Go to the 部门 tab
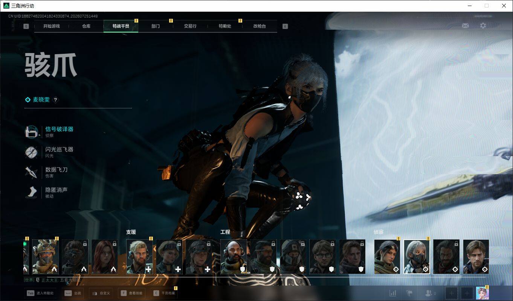The height and width of the screenshot is (301, 513). (156, 26)
